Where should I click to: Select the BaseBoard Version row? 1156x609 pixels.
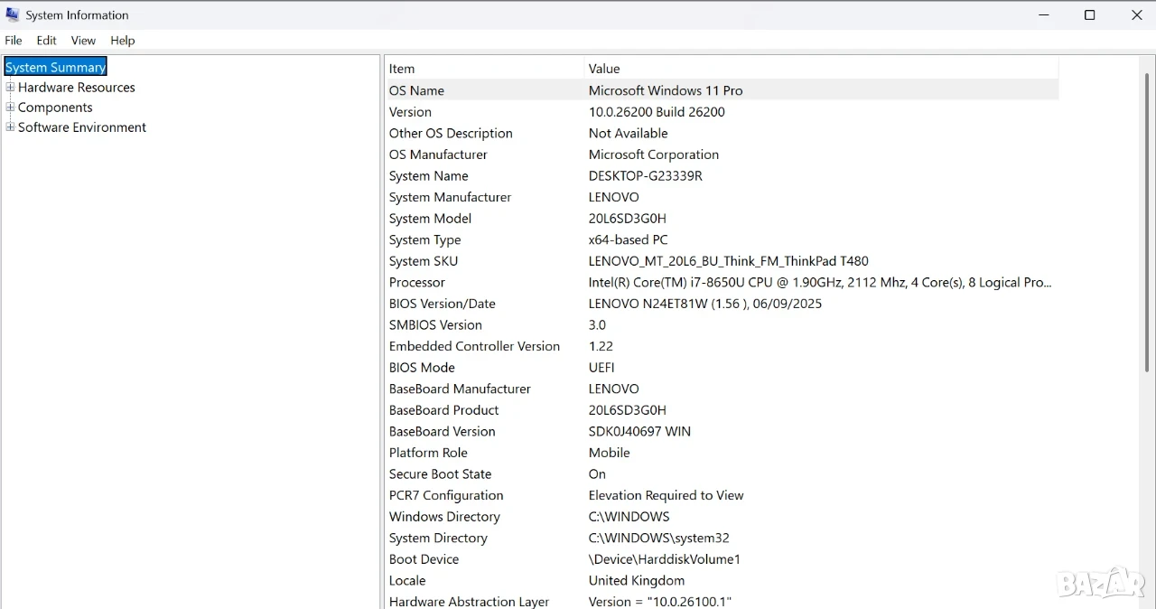coord(722,432)
